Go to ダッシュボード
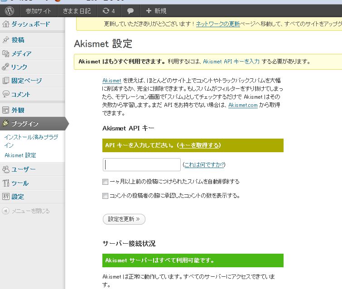This screenshot has width=342, height=289. pos(31,24)
